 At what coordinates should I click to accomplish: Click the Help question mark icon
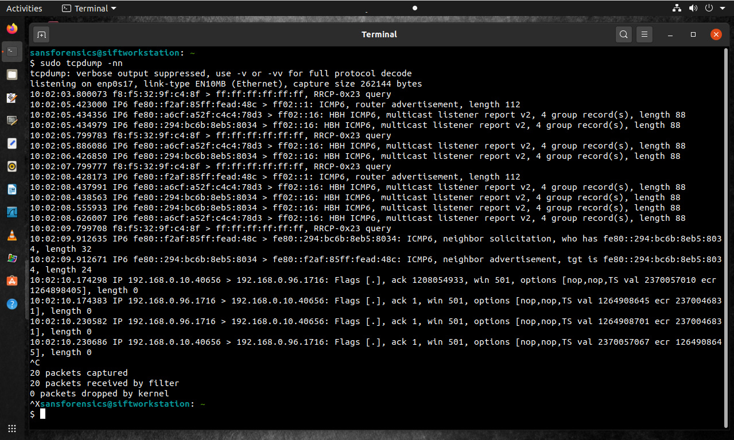click(12, 304)
